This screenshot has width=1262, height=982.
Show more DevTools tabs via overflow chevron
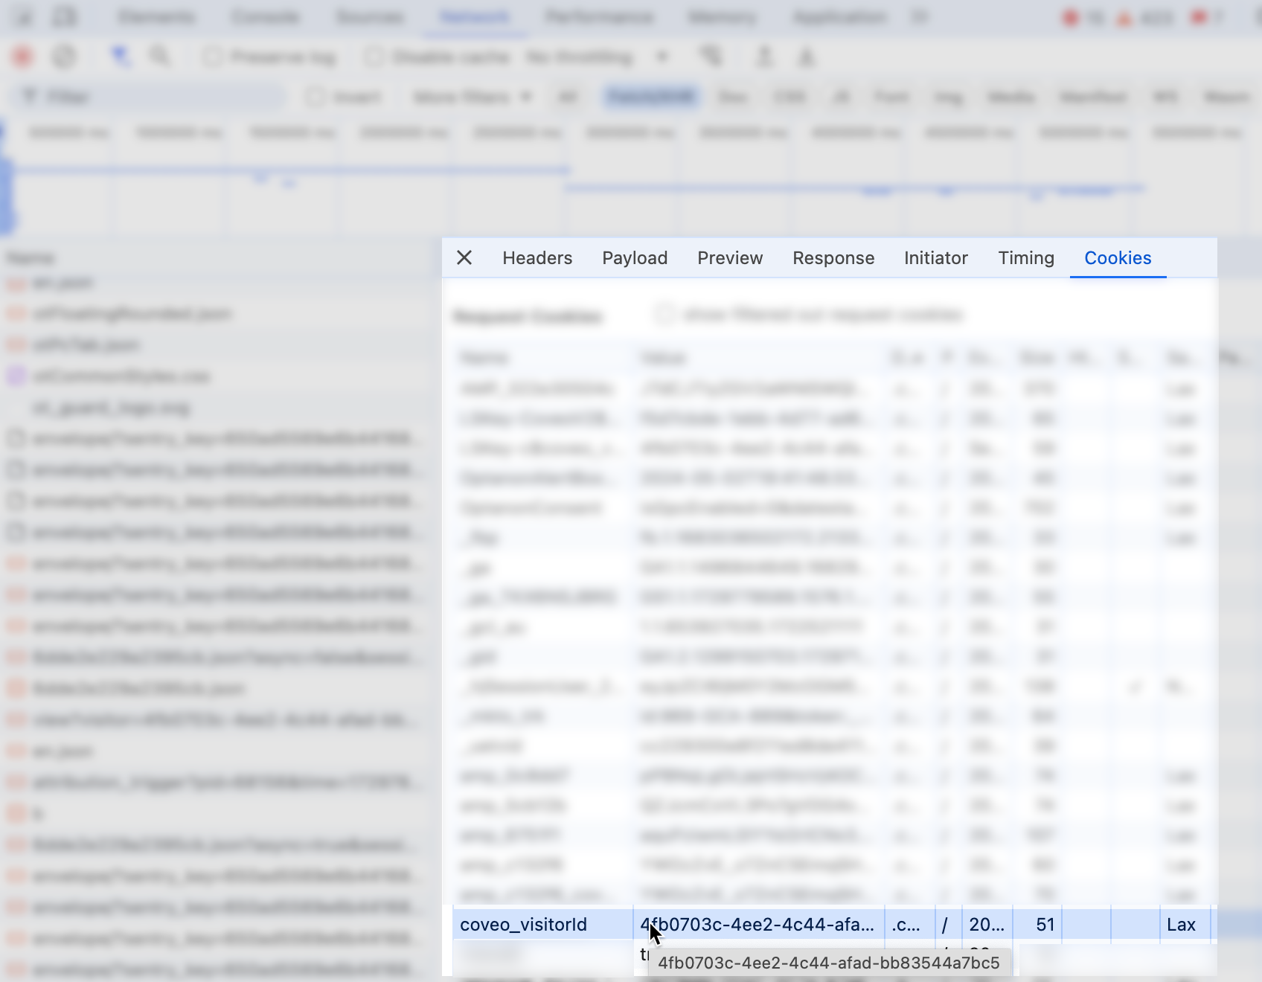pyautogui.click(x=920, y=17)
